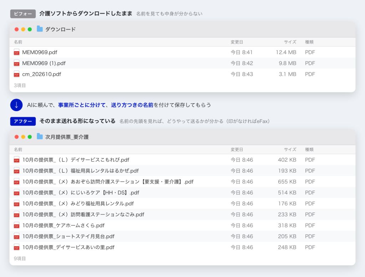Click the ダウンロード folder icon

pyautogui.click(x=40, y=29)
